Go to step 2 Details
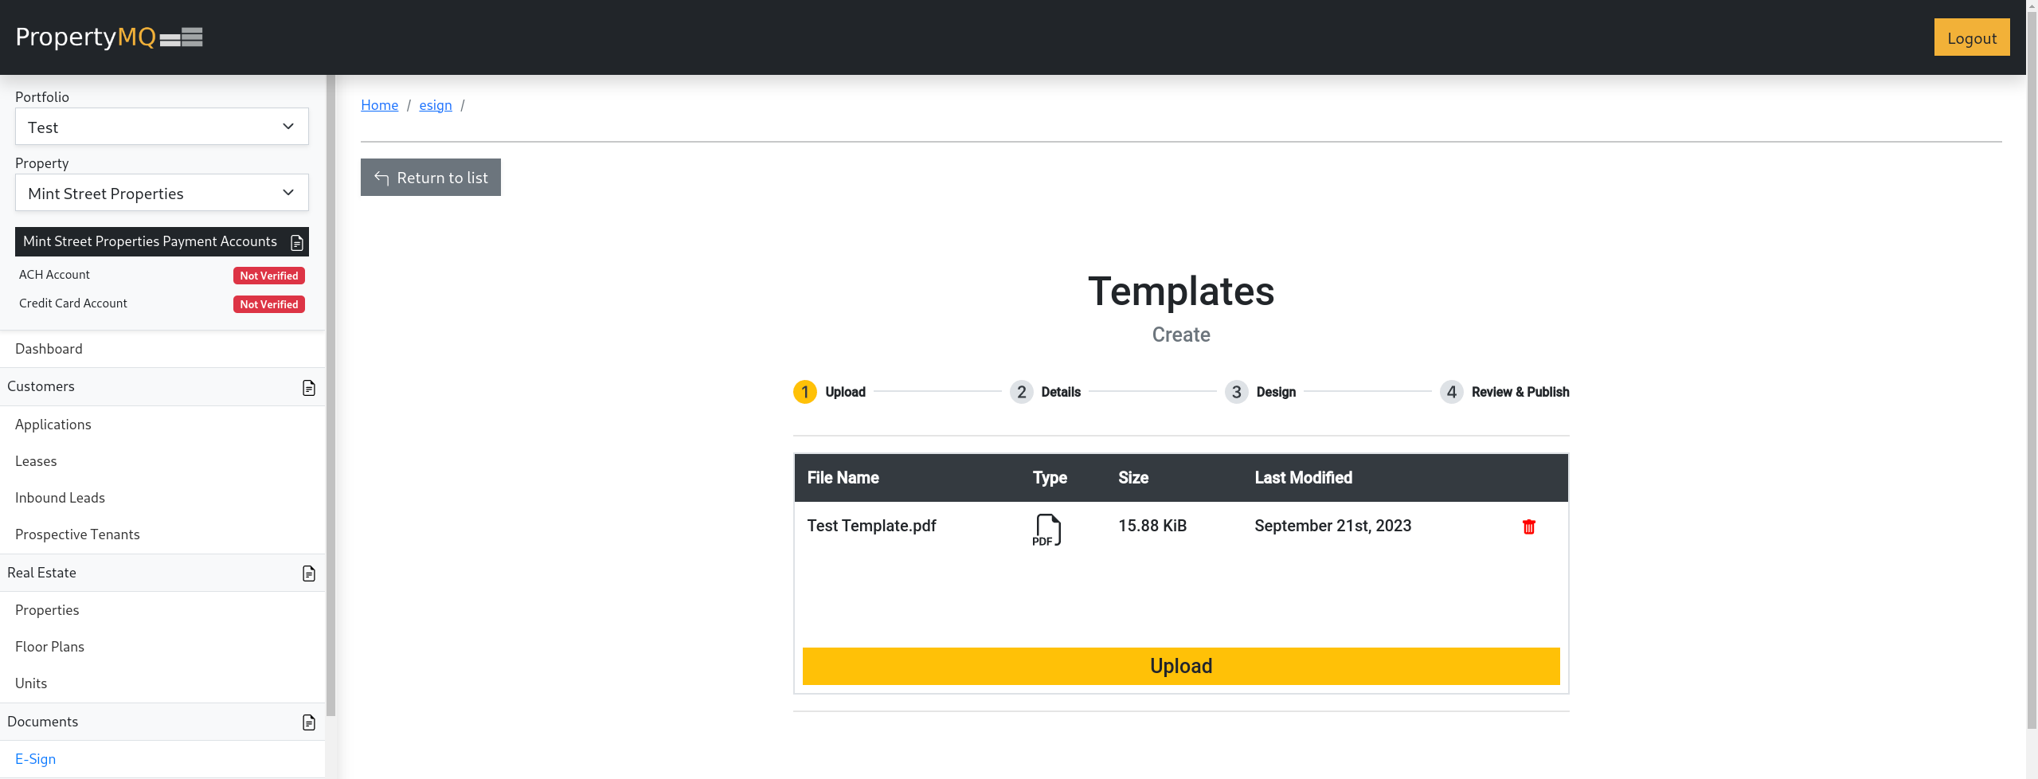 1021,392
